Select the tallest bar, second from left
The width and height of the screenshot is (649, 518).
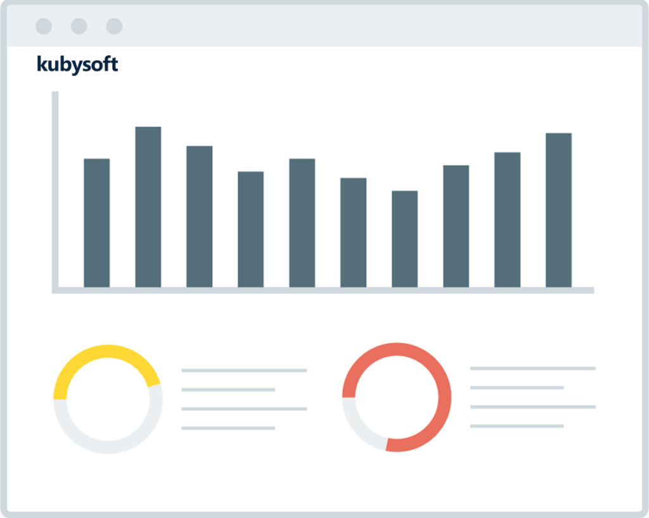[148, 207]
